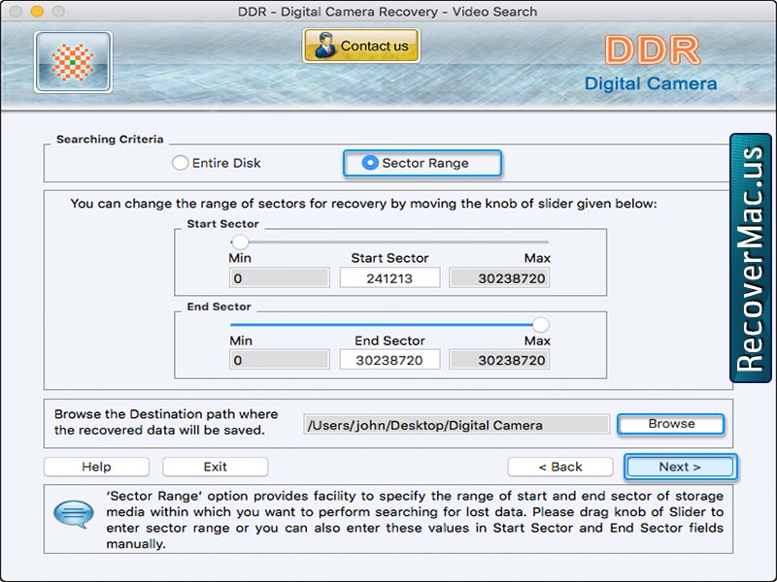Viewport: 777px width, 582px height.
Task: Proceed with the Next button
Action: click(x=681, y=467)
